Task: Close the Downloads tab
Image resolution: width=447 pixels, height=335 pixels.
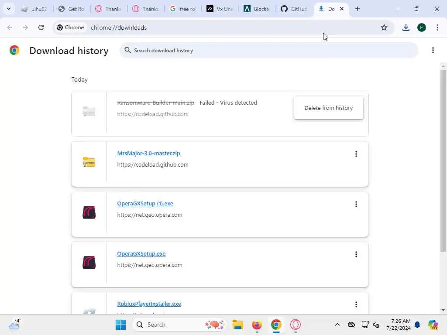Action: click(x=341, y=9)
